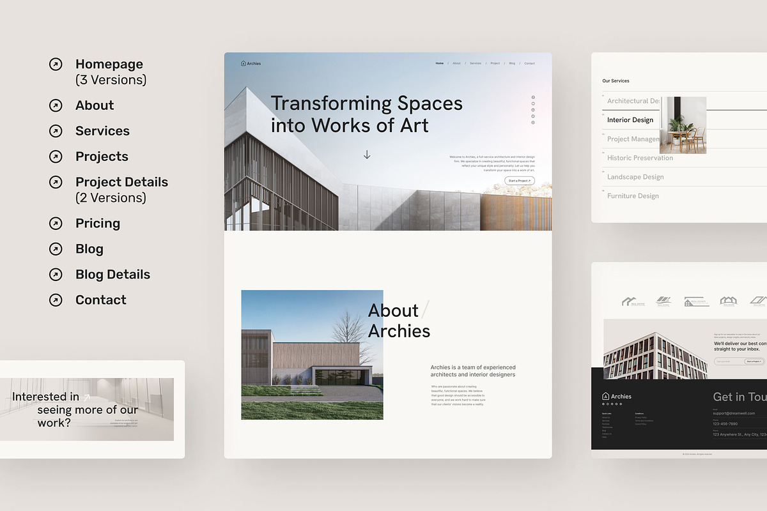Select Interior Design in Our Services
The image size is (767, 511).
click(630, 120)
